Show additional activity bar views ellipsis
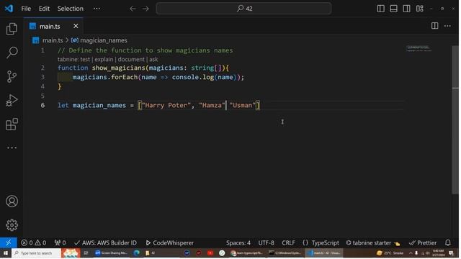 (x=12, y=147)
